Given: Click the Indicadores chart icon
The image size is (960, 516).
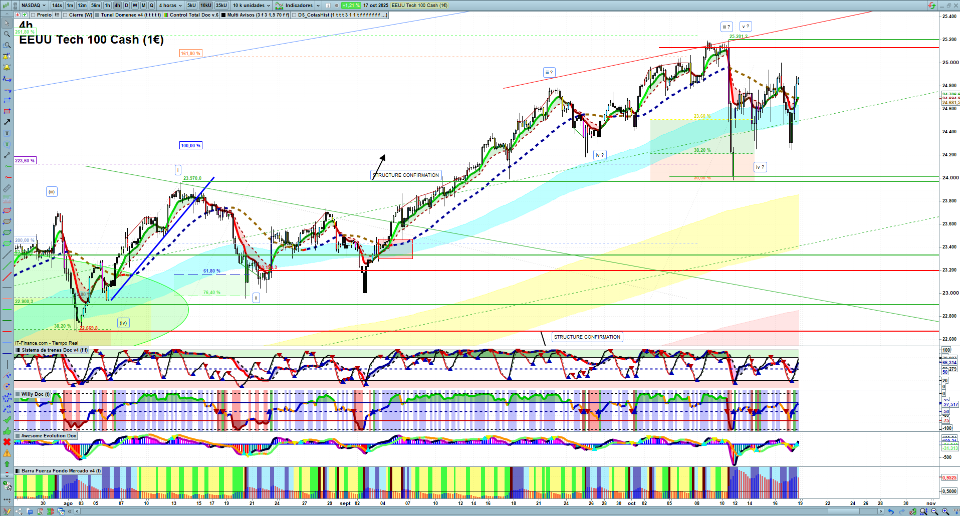Looking at the screenshot, I should pyautogui.click(x=279, y=6).
